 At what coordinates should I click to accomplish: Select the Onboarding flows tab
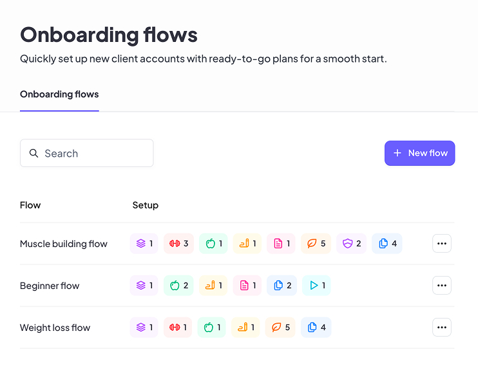59,94
